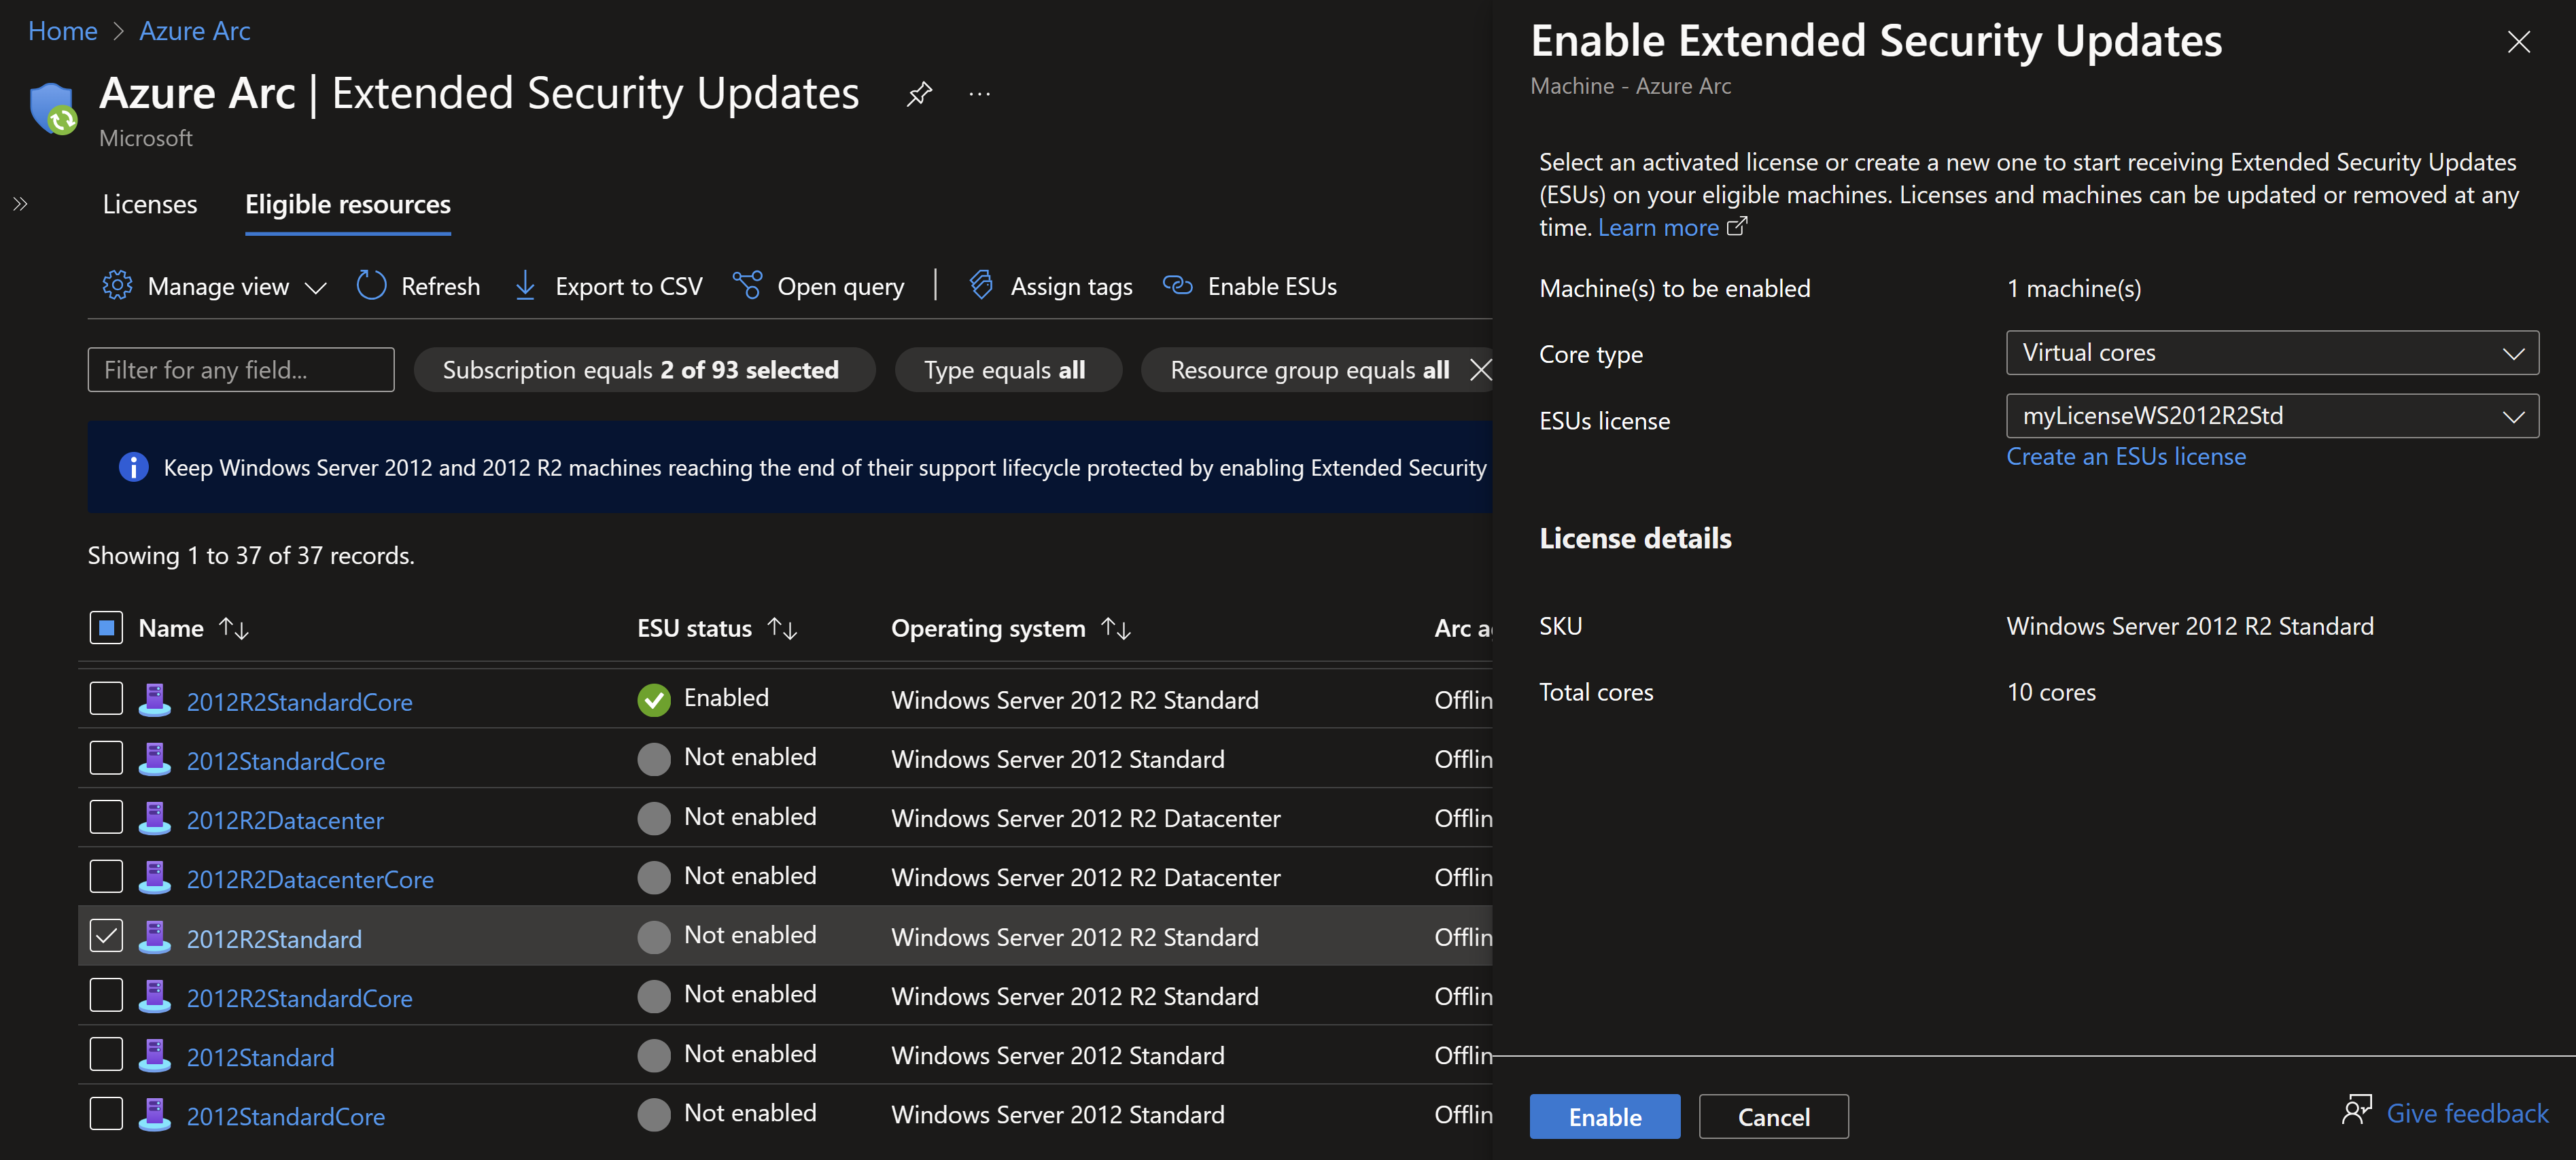Expand the collapsed side navigation chevrons
Viewport: 2576px width, 1160px height.
point(20,204)
